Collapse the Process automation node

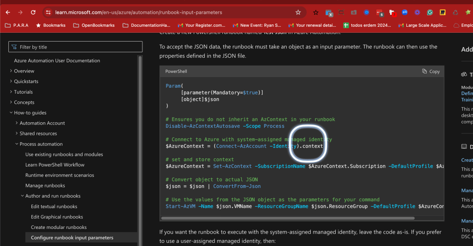coord(17,144)
